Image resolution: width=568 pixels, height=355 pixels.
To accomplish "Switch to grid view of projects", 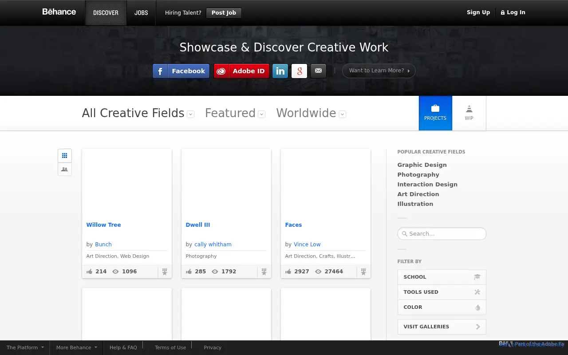I will click(x=65, y=156).
